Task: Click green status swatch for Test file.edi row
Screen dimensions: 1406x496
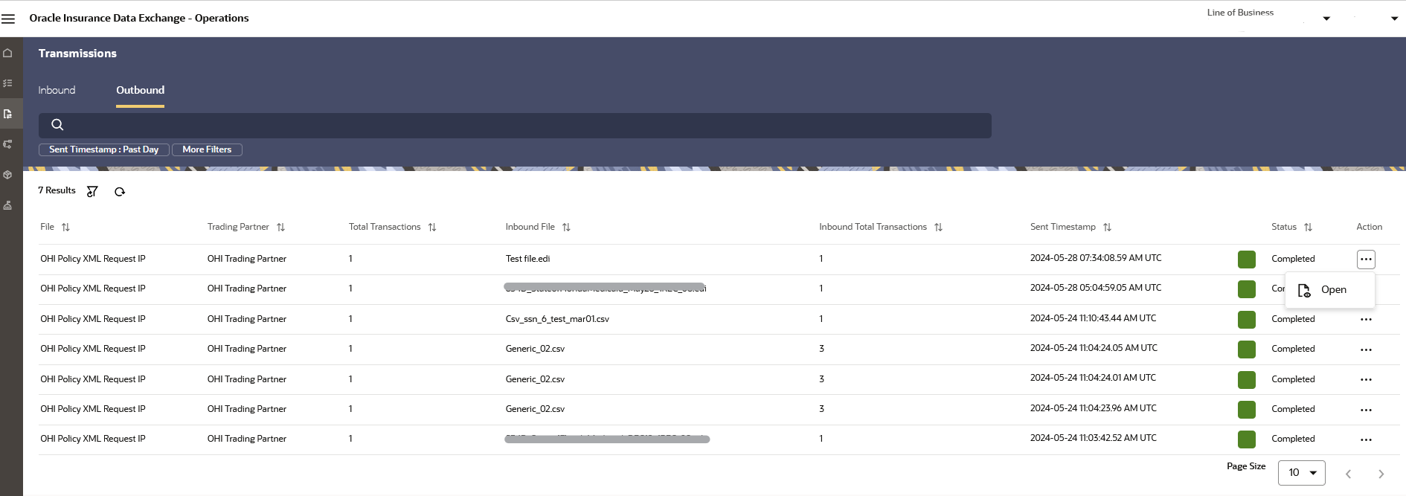Action: [1247, 259]
